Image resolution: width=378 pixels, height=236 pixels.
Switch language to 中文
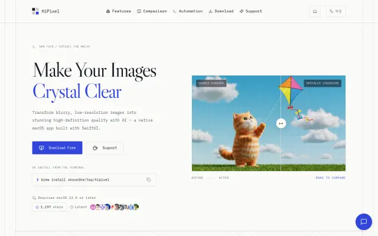click(335, 11)
